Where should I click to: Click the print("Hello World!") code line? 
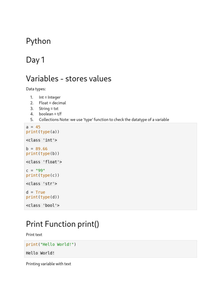51,244
